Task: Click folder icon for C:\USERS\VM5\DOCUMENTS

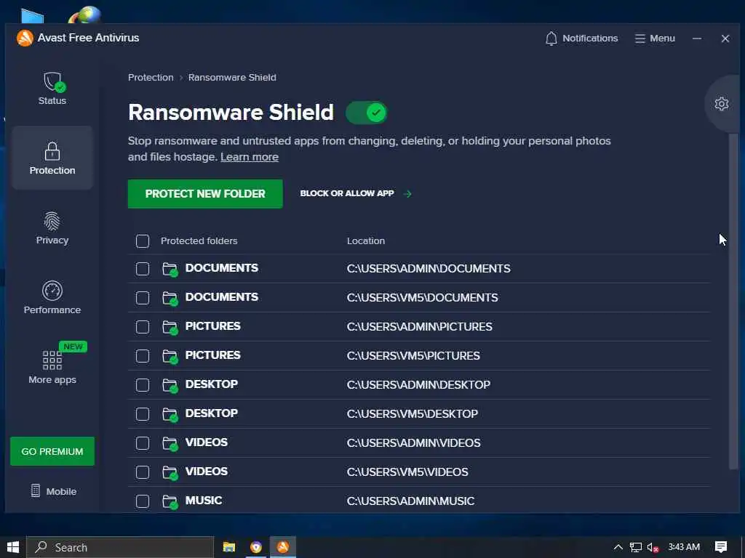Action: 170,298
